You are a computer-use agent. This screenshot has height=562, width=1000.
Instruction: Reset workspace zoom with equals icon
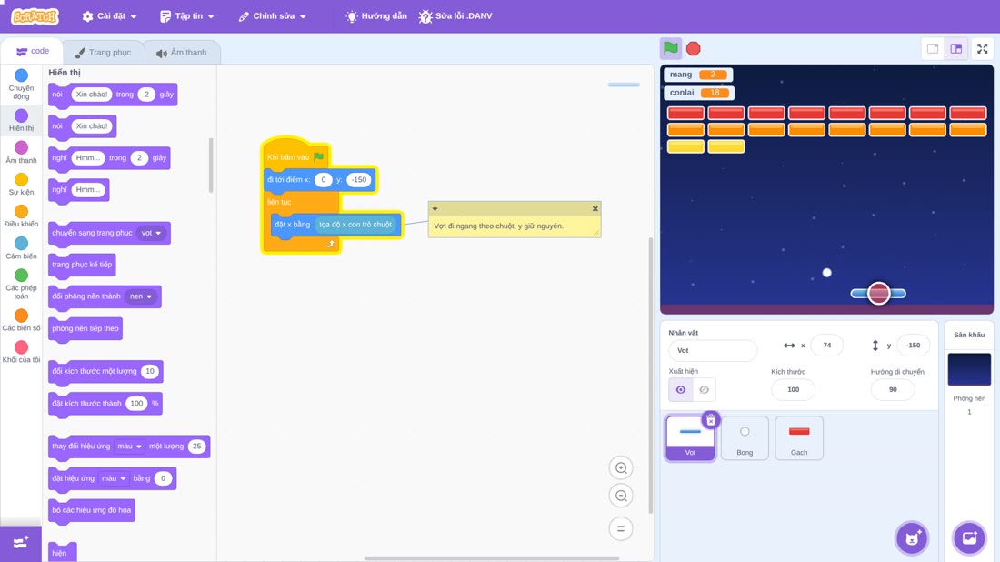(621, 528)
